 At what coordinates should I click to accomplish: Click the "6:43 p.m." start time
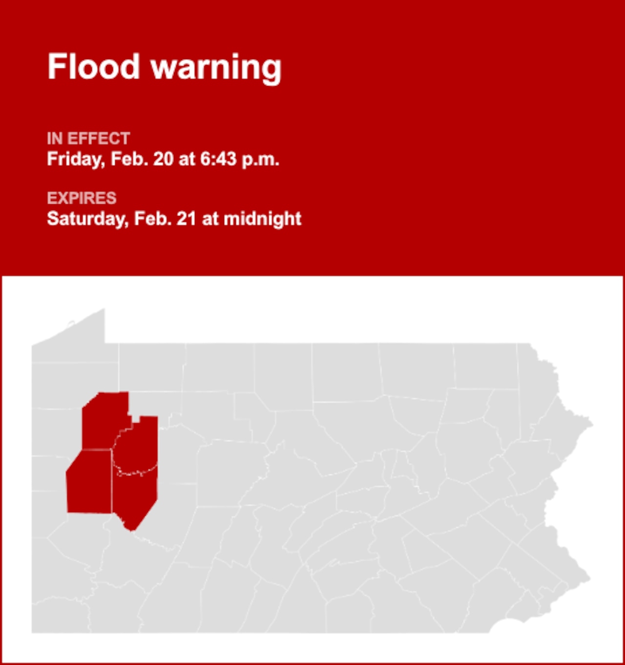tap(239, 159)
